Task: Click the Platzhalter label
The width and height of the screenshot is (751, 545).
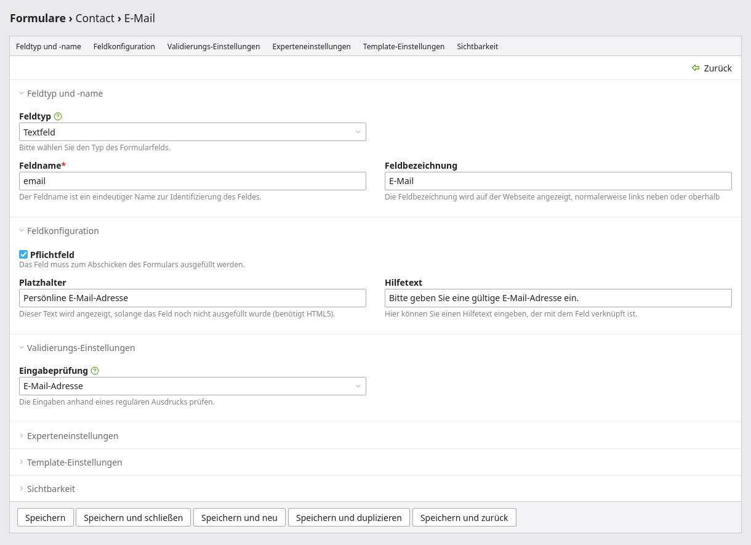Action: (x=42, y=283)
